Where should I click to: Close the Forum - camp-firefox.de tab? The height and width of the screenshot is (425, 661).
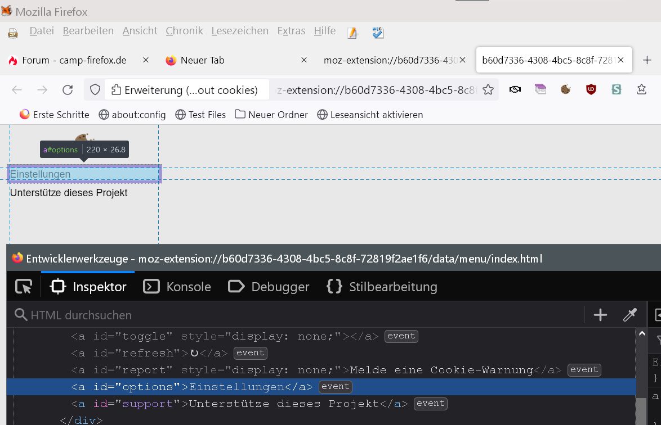coord(146,60)
